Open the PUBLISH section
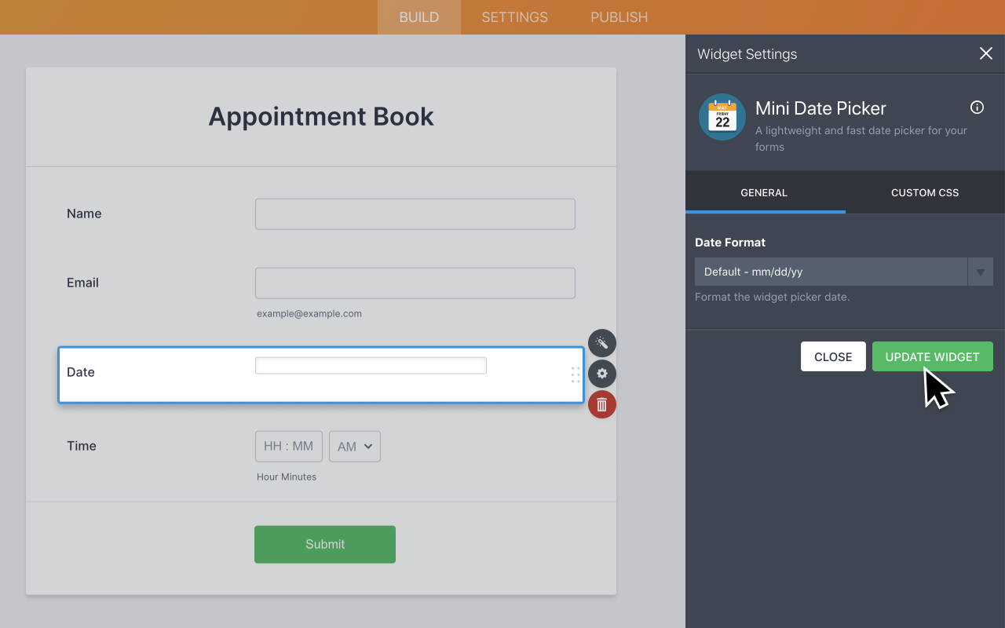 click(619, 16)
